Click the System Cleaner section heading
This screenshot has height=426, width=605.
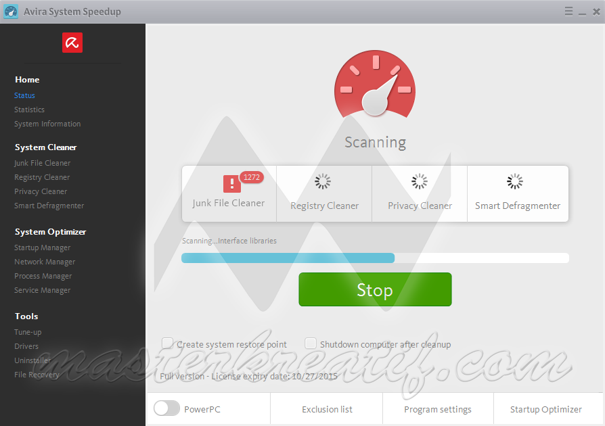pyautogui.click(x=45, y=147)
